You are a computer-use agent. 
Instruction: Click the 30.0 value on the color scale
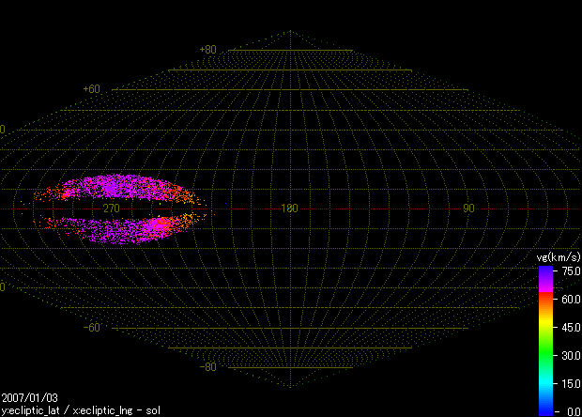[570, 355]
